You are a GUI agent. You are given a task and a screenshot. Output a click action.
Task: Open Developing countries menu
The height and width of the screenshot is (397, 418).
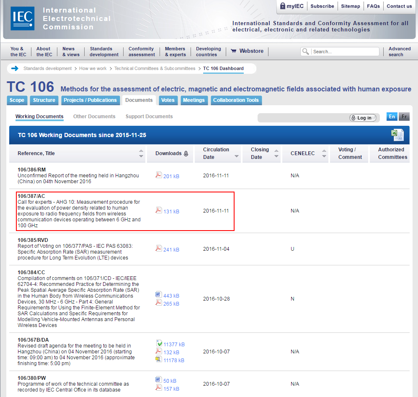[x=209, y=52]
